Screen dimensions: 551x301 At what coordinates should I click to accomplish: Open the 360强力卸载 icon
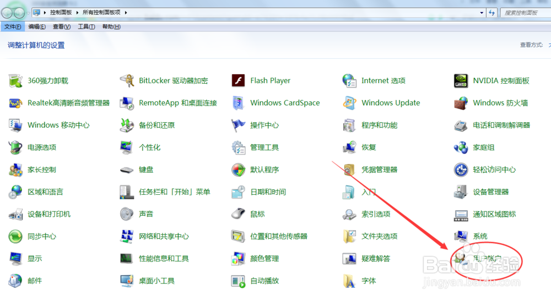pyautogui.click(x=15, y=81)
